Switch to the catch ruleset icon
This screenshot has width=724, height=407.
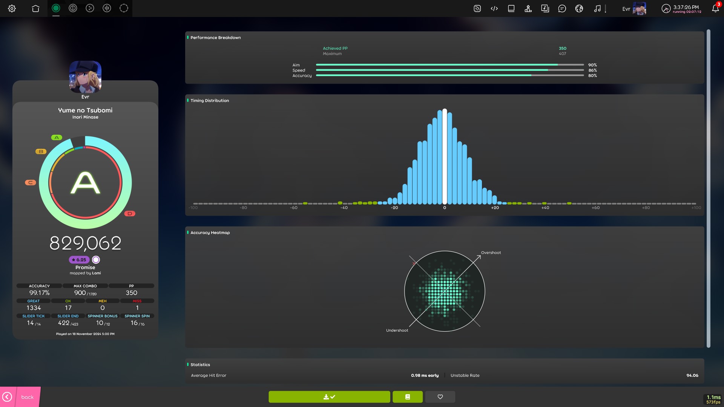[x=90, y=8]
